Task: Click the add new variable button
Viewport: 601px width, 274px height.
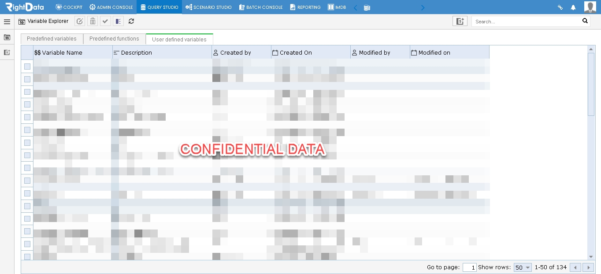Action: (x=460, y=21)
